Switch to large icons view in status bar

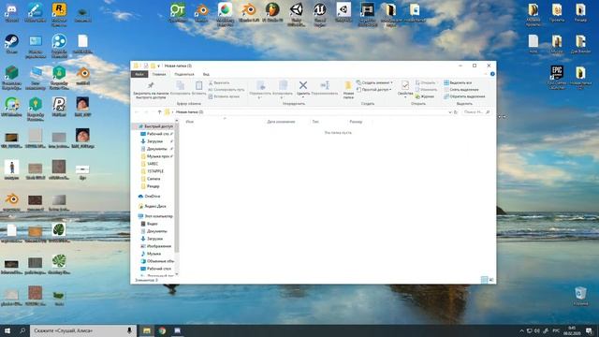[x=491, y=280]
